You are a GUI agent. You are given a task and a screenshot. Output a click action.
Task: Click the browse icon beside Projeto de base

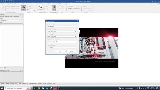pyautogui.click(x=76, y=37)
